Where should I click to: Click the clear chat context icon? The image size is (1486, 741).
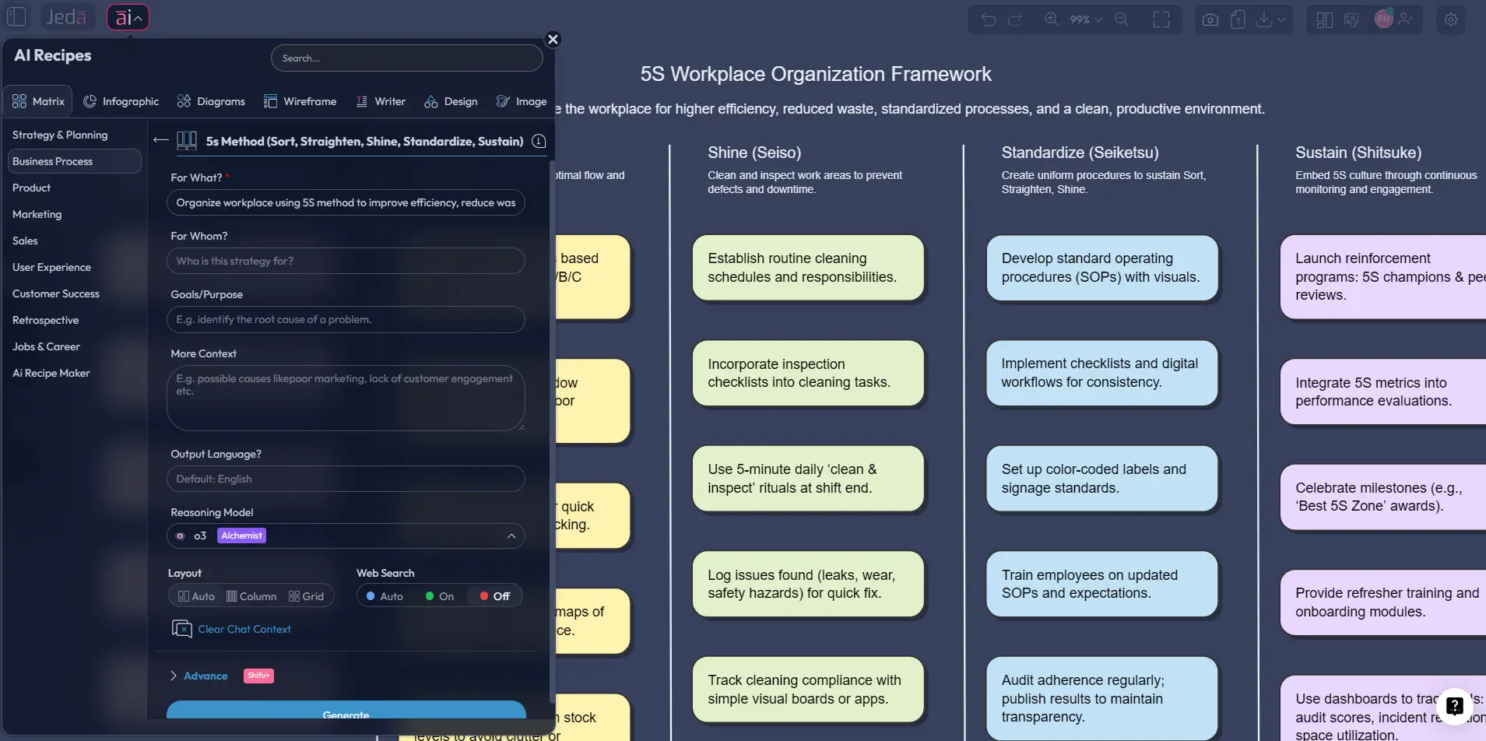coord(181,629)
